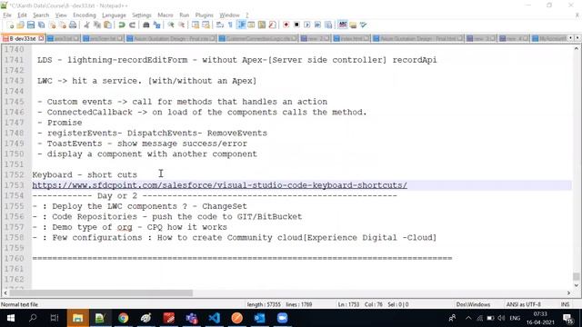Viewport: 582px width, 327px height.
Task: Open Find with the binoculars icon
Action: (x=145, y=25)
